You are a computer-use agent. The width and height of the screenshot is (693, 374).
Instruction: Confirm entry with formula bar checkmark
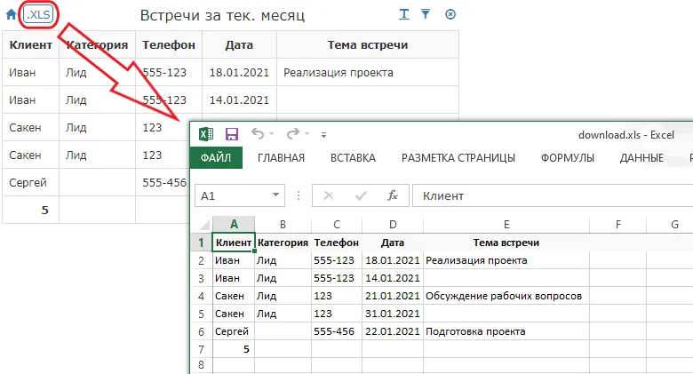coord(361,195)
